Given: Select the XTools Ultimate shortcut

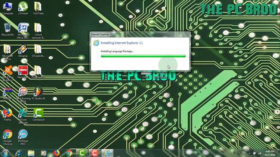Looking at the screenshot, I should click(23, 116).
